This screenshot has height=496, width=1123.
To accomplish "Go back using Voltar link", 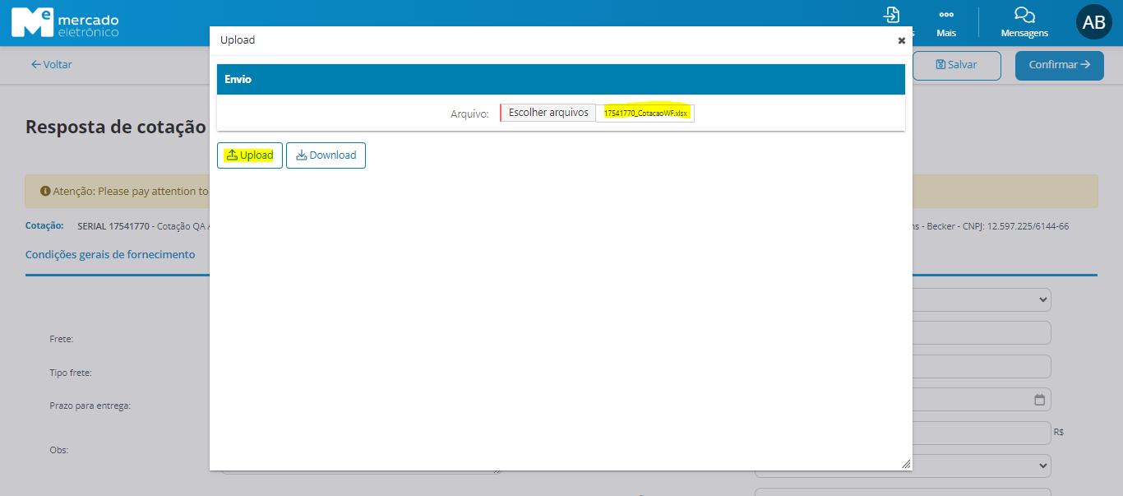I will point(51,64).
